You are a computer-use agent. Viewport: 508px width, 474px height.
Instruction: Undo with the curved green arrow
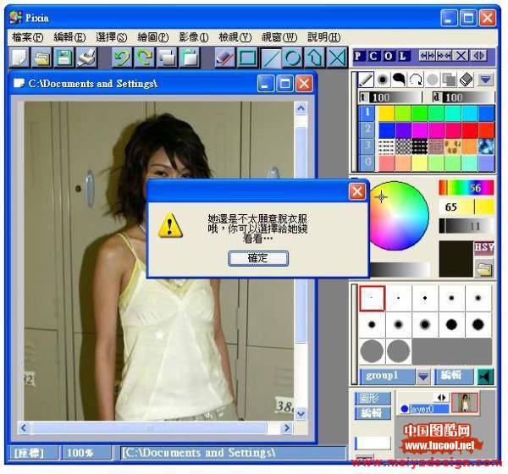(x=122, y=58)
